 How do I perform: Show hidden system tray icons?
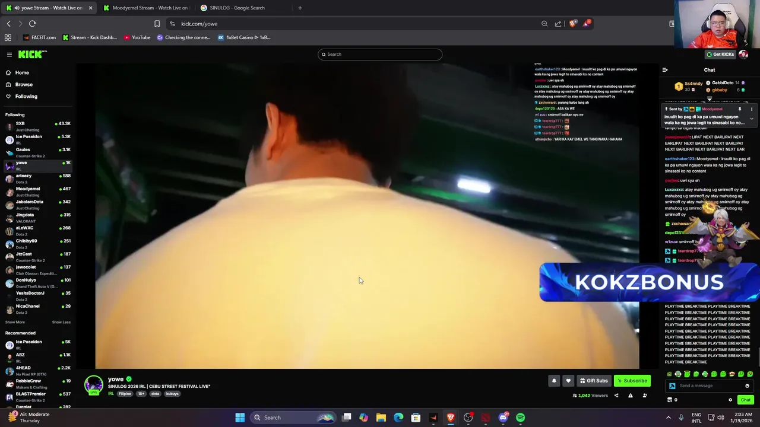668,418
